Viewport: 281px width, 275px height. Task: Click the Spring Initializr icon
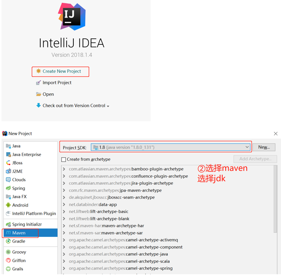pyautogui.click(x=8, y=224)
